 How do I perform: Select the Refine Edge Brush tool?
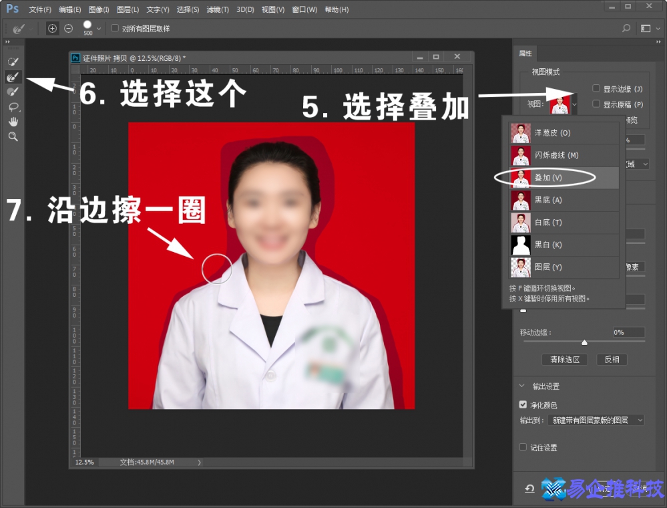13,77
